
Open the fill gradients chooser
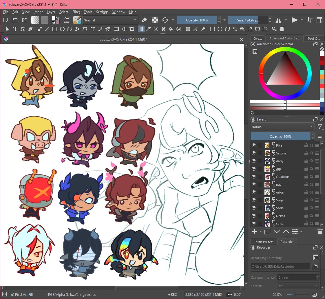[x=35, y=20]
